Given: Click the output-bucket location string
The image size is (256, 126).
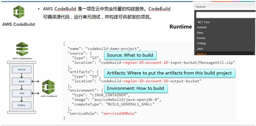Looking at the screenshot, I should tap(150, 81).
